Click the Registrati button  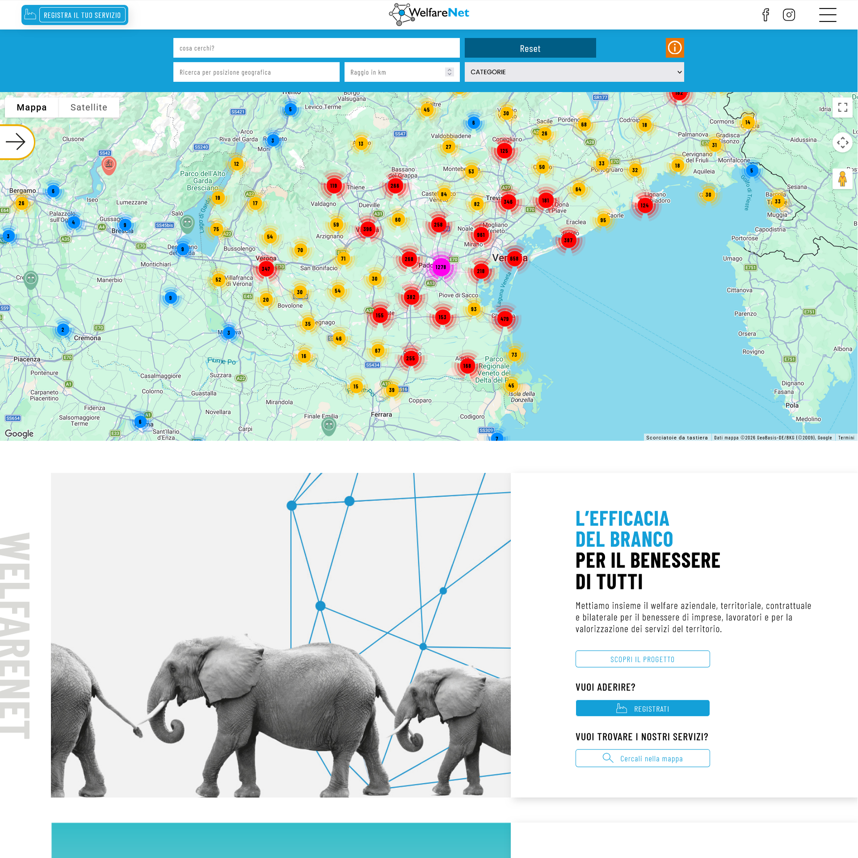point(643,708)
